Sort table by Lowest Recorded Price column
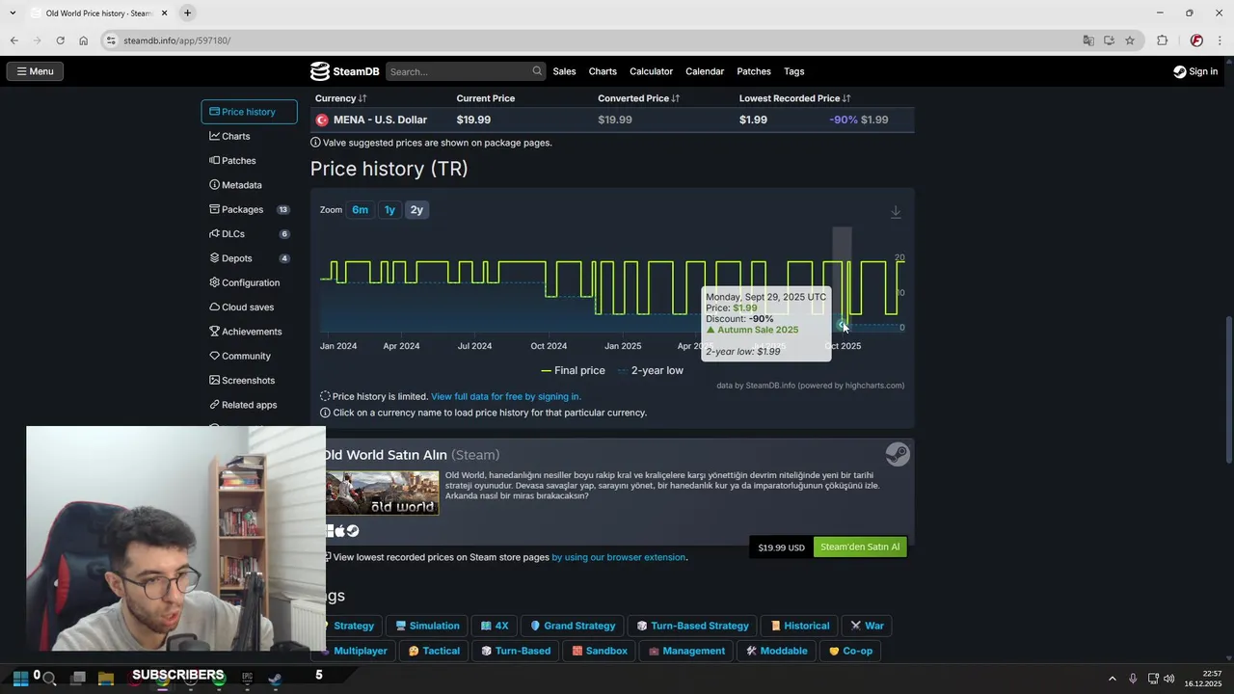 pyautogui.click(x=795, y=98)
